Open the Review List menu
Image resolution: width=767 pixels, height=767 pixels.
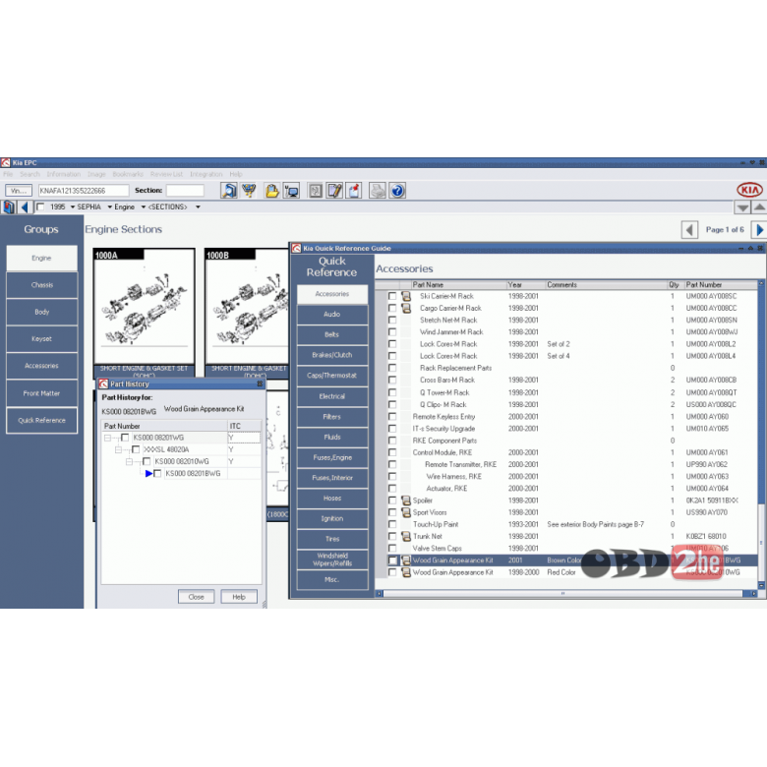tap(166, 174)
